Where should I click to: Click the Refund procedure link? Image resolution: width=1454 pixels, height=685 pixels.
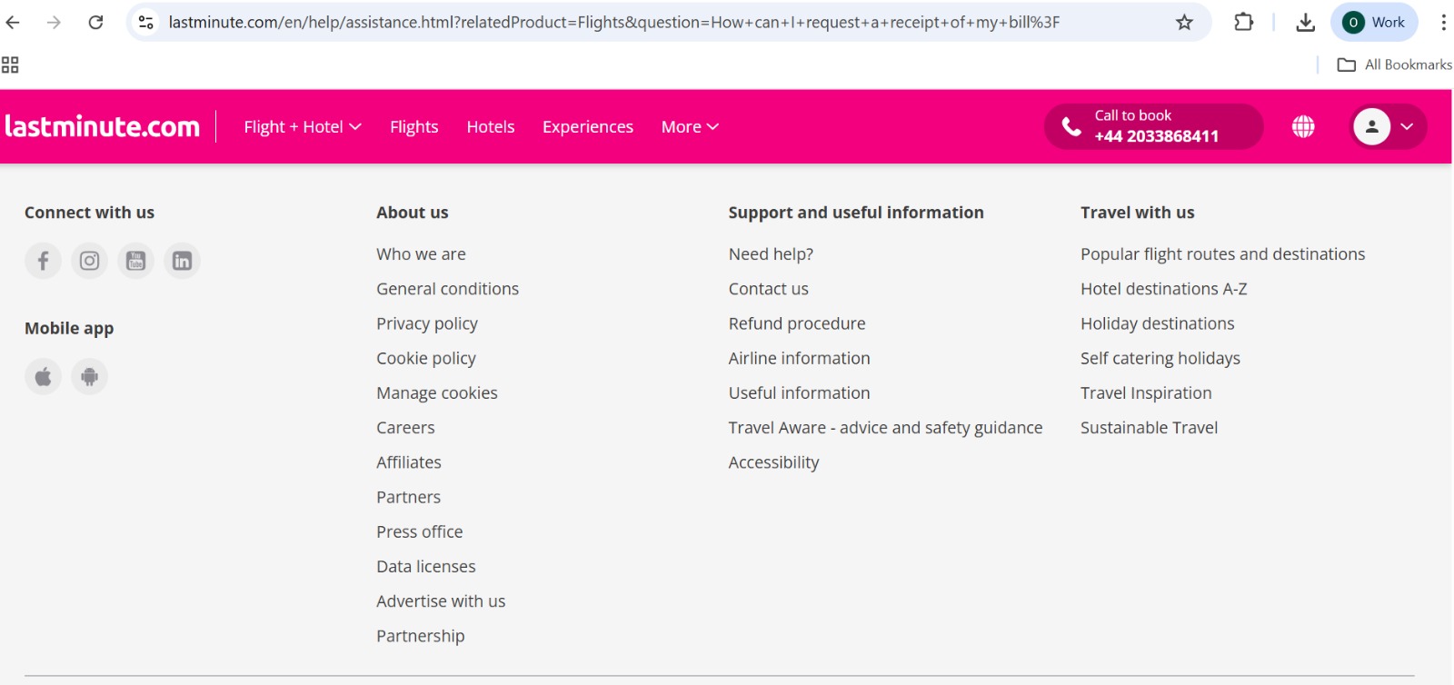click(796, 324)
